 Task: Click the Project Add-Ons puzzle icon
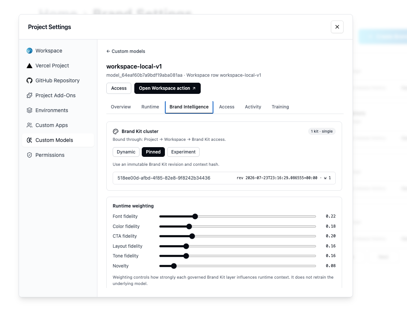click(x=29, y=95)
